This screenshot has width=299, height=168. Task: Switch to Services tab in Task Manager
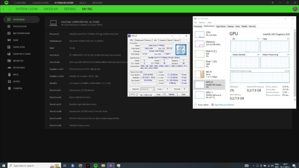click(x=252, y=27)
